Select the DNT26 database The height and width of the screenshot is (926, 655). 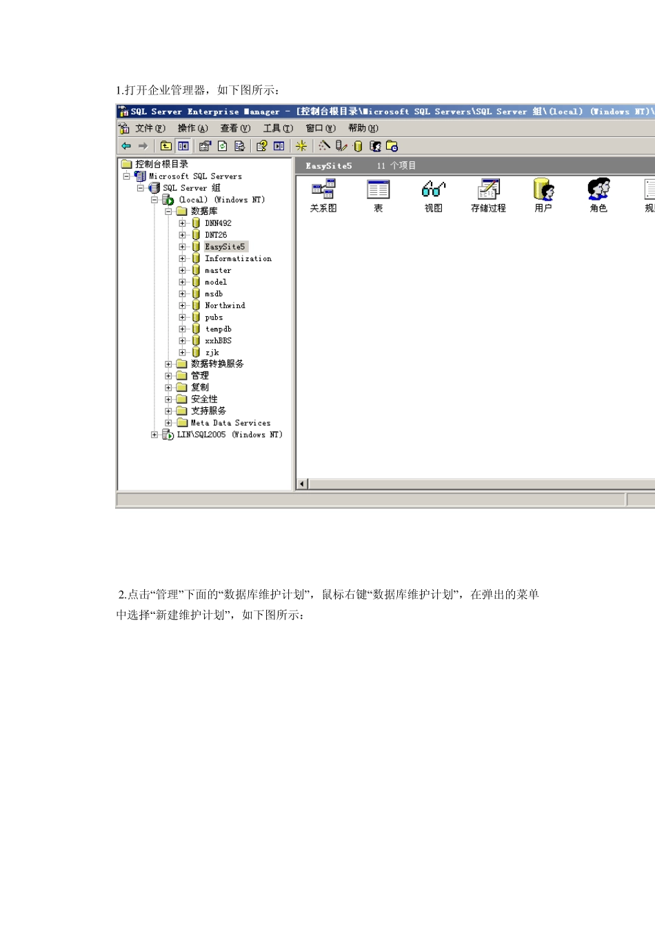pyautogui.click(x=216, y=235)
